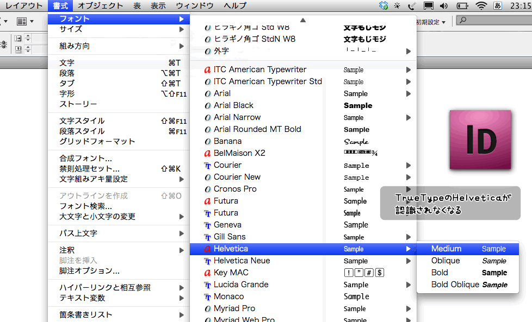Image resolution: width=532 pixels, height=322 pixels.
Task: Select the ヒラギノ角ゴ StdN W8 font
Action: point(303,39)
